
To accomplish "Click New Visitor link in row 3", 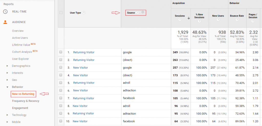I will coord(80,68).
